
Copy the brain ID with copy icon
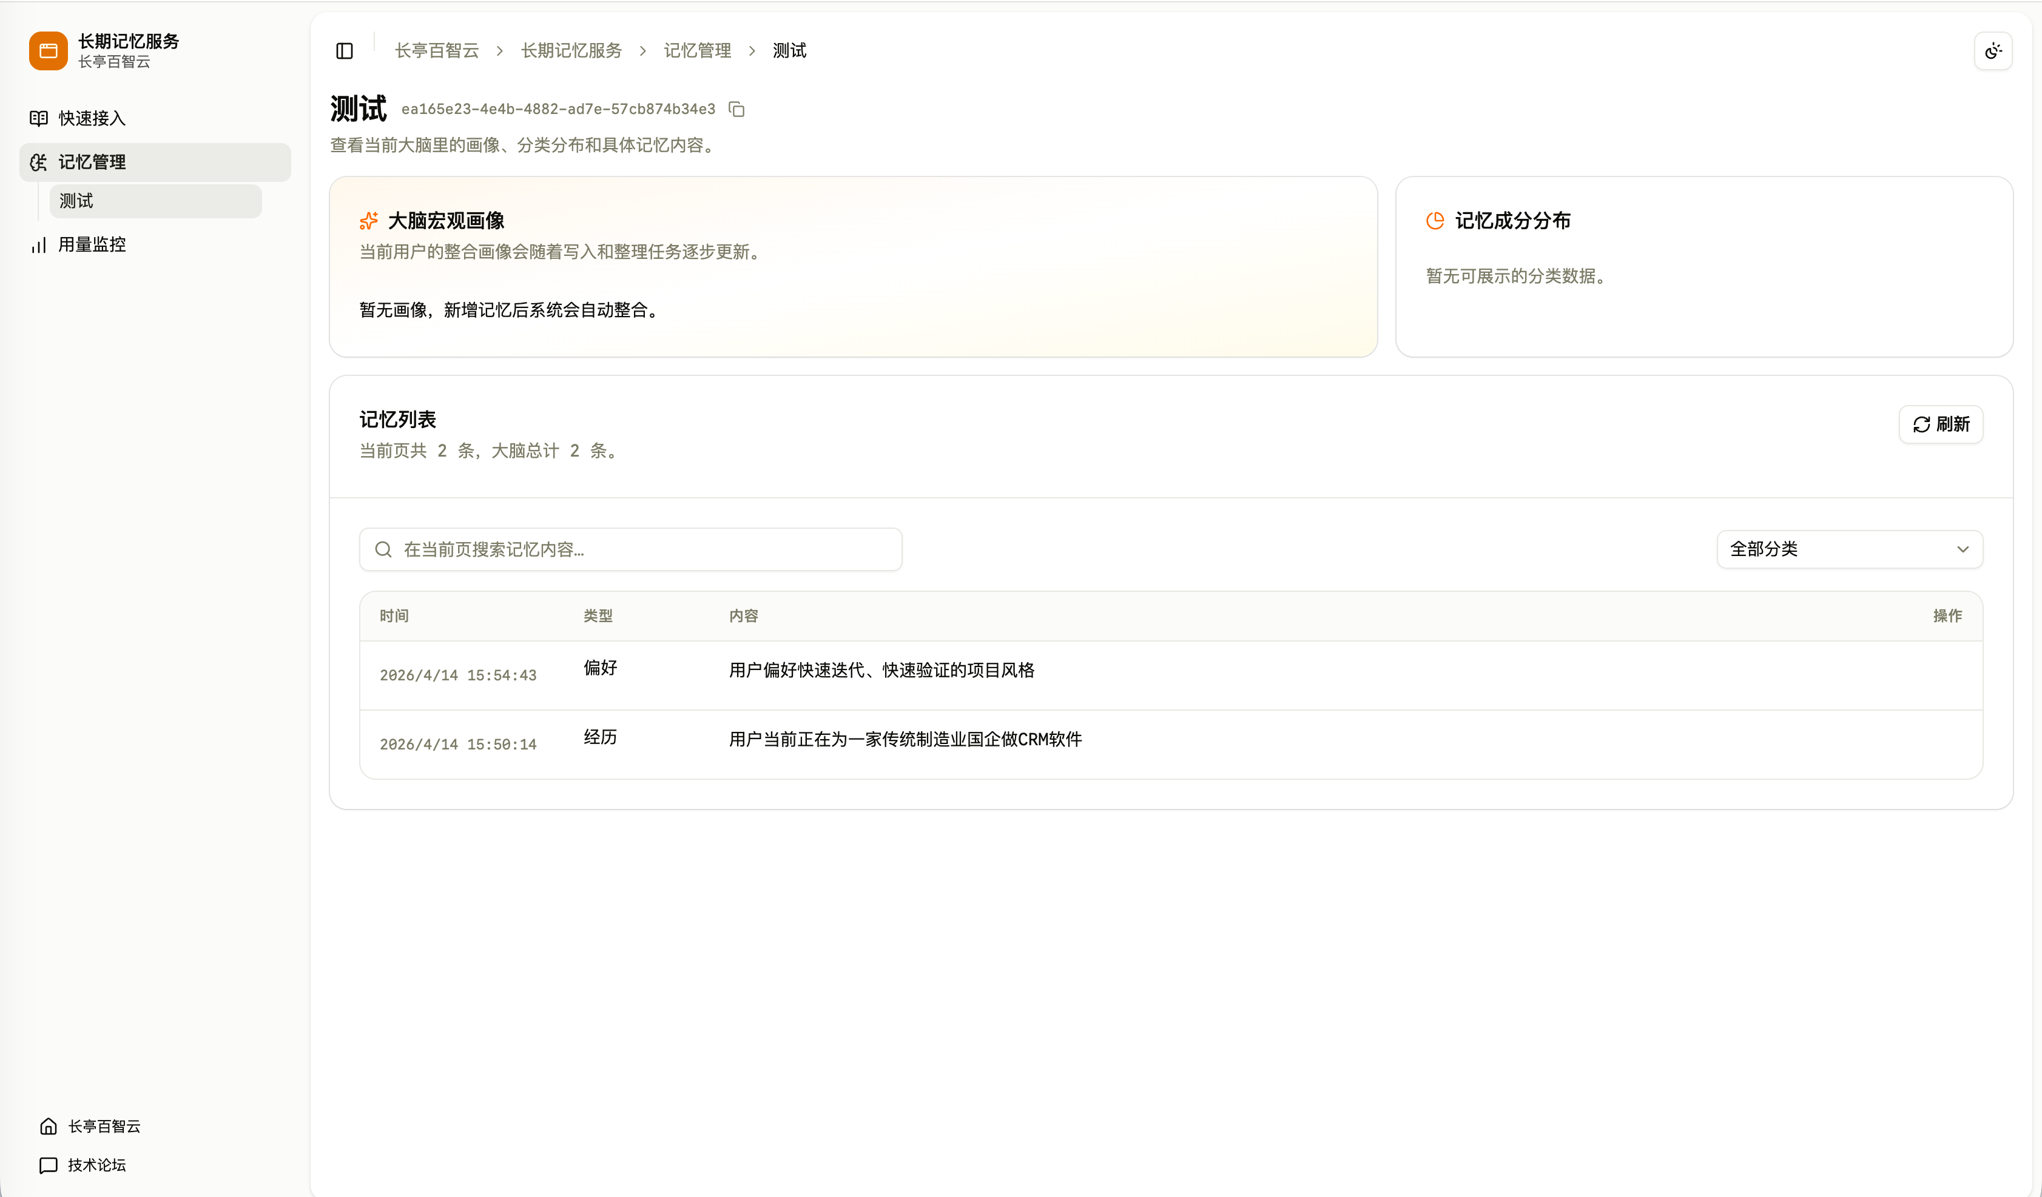tap(736, 109)
